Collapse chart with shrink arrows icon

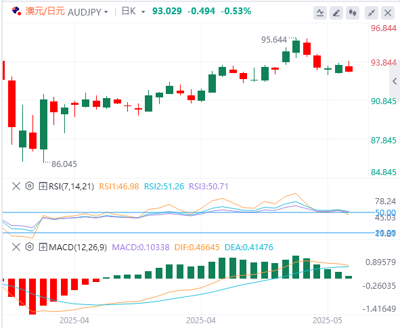(372, 12)
